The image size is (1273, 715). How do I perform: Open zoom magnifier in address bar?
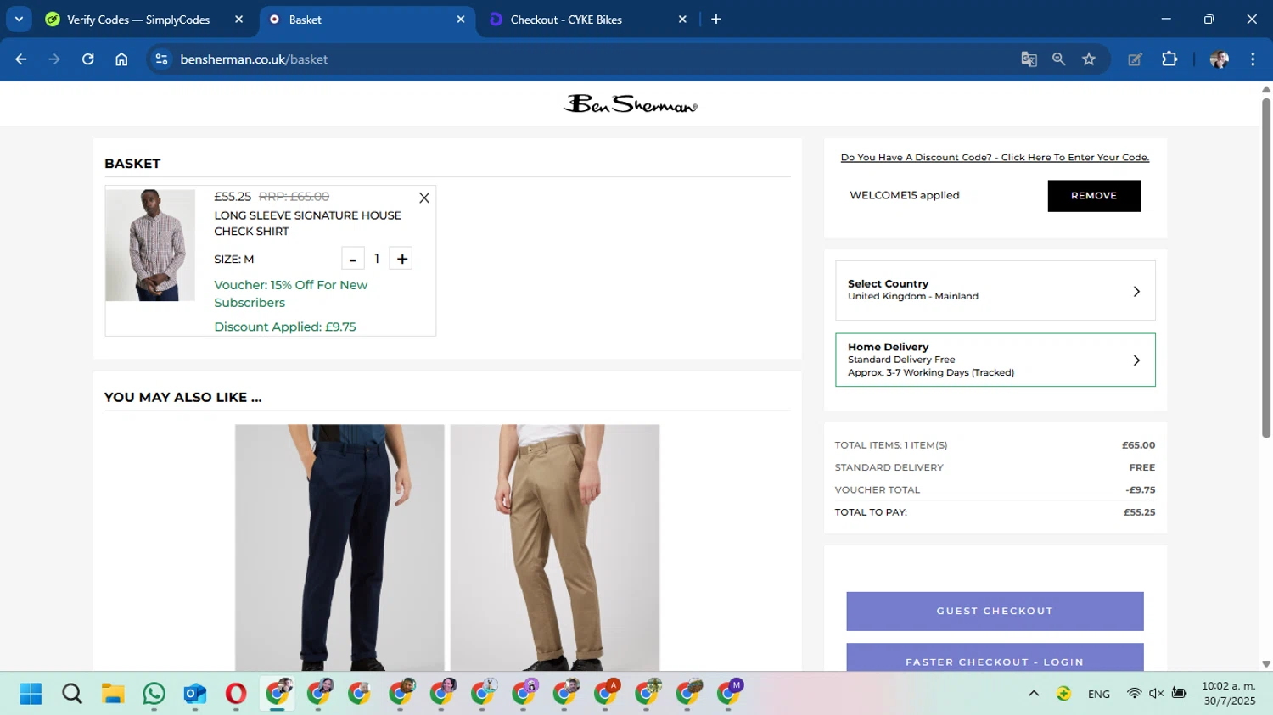click(x=1058, y=59)
